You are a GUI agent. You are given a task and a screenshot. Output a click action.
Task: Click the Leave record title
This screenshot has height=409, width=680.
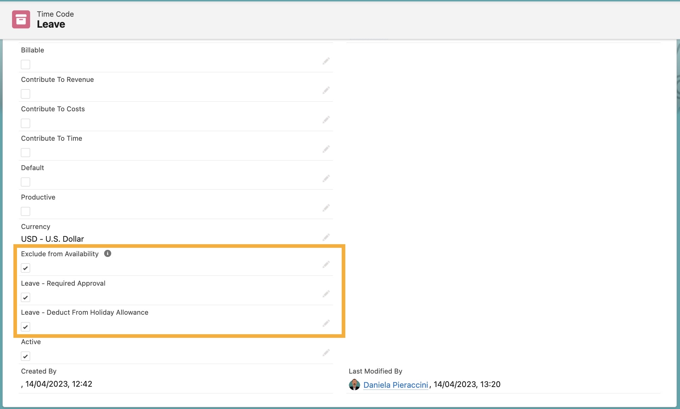(x=51, y=24)
